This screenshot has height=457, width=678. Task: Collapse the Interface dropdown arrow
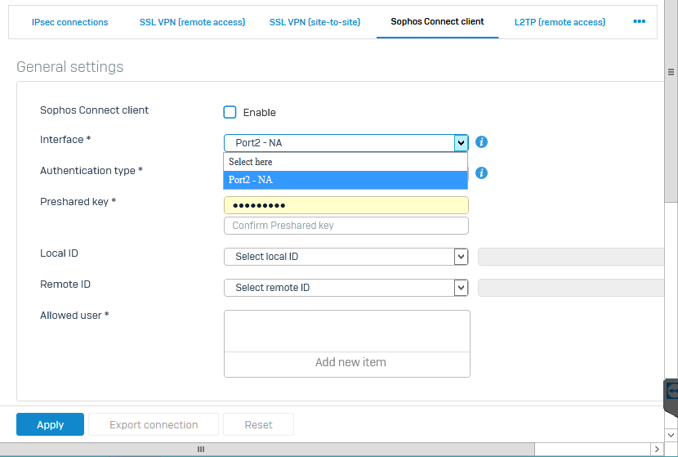(461, 143)
